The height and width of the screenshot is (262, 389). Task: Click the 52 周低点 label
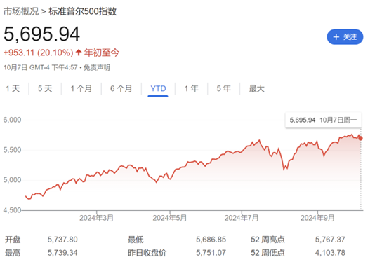[268, 253]
